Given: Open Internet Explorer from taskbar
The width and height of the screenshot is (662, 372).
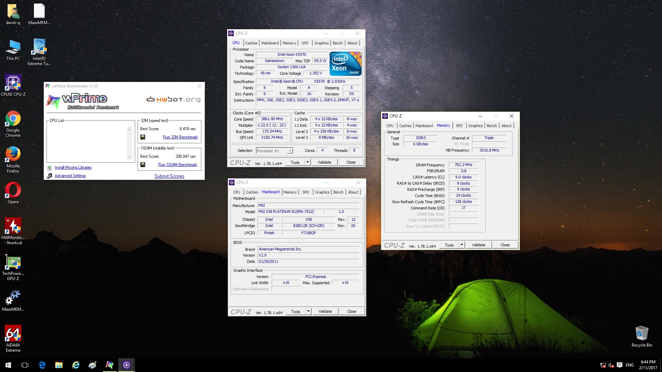Looking at the screenshot, I should click(x=76, y=365).
